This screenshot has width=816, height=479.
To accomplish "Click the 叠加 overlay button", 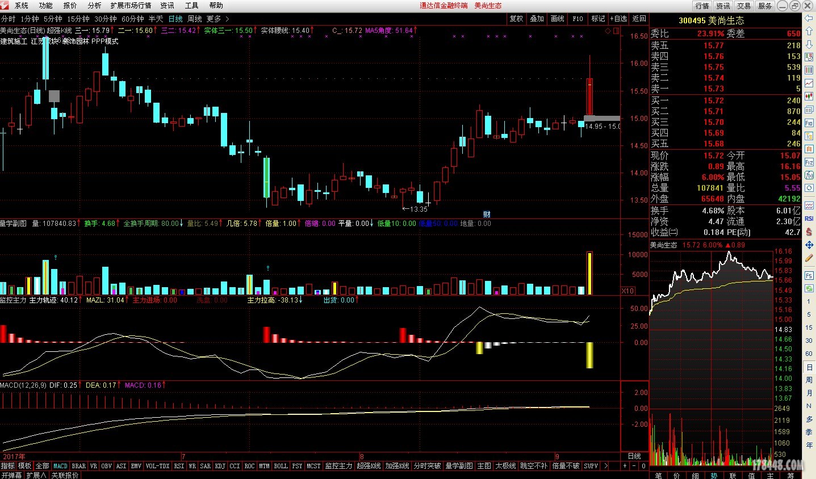I will point(537,19).
